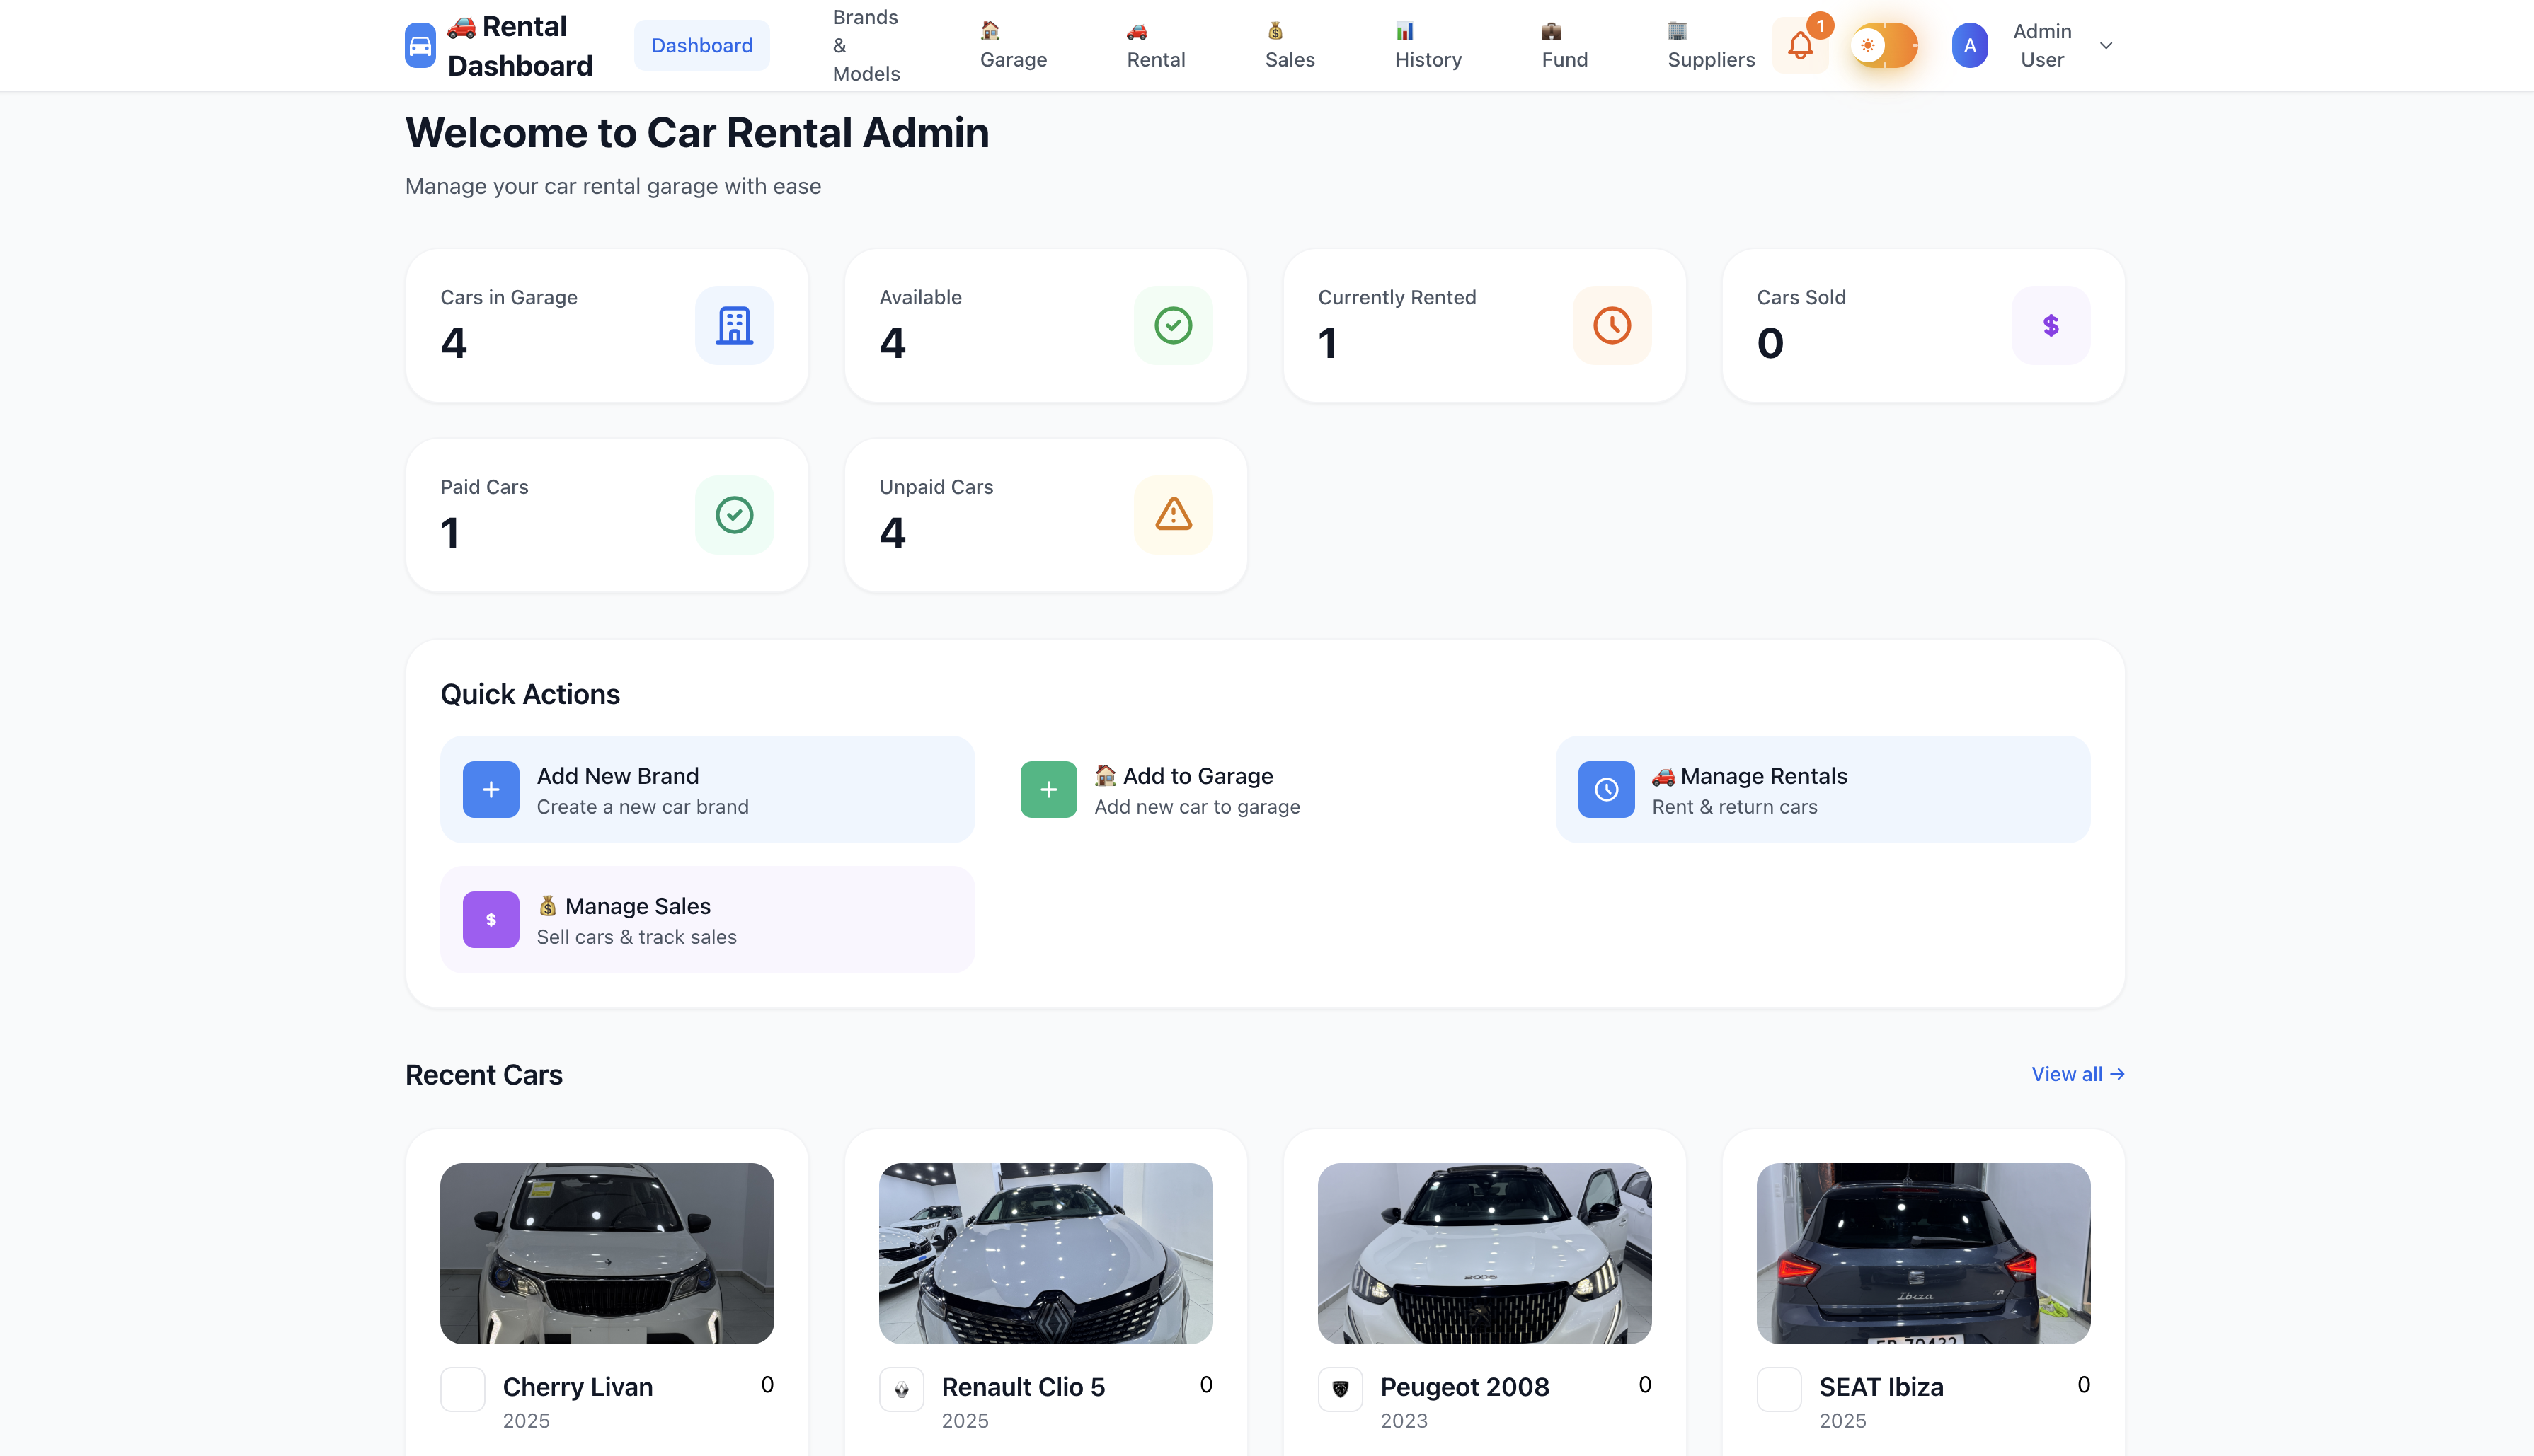Toggle the light/dark mode switch
The width and height of the screenshot is (2534, 1456).
click(x=1885, y=45)
